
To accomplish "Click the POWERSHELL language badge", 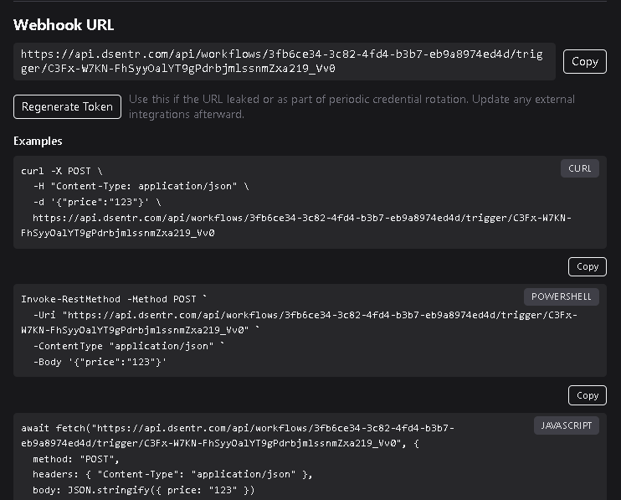I will click(562, 296).
